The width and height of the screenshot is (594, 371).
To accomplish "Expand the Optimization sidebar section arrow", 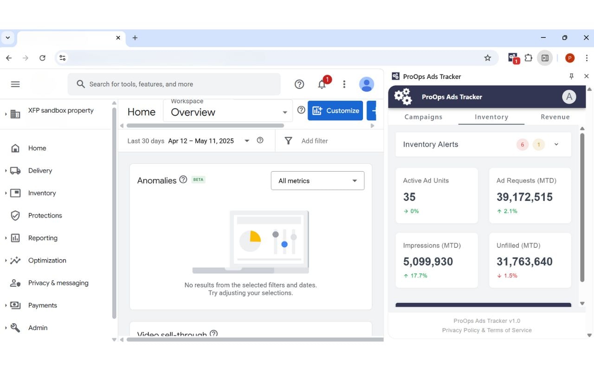I will click(6, 260).
